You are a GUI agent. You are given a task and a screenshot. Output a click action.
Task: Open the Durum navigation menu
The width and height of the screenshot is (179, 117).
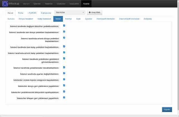click(26, 4)
